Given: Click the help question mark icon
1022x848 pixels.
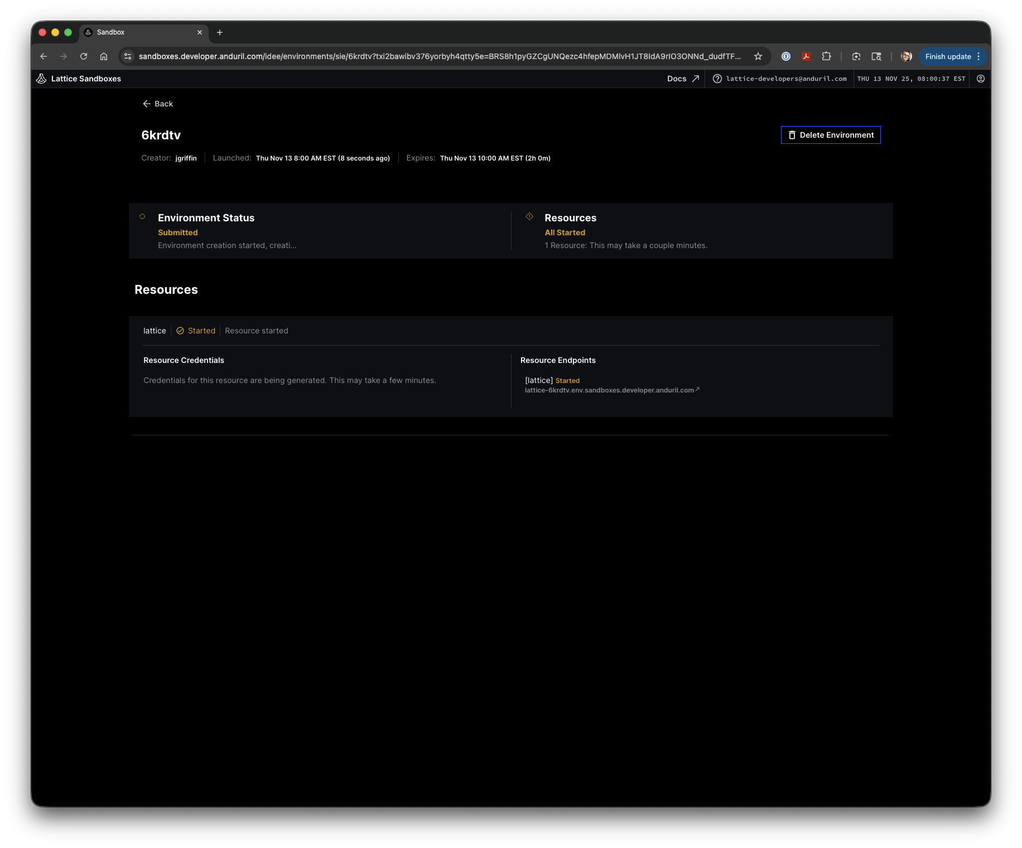Looking at the screenshot, I should tap(717, 79).
